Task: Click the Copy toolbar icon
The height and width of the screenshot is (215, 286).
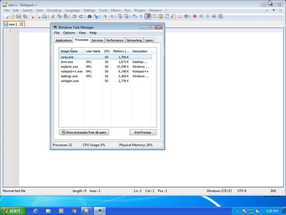Action: [x=59, y=17]
